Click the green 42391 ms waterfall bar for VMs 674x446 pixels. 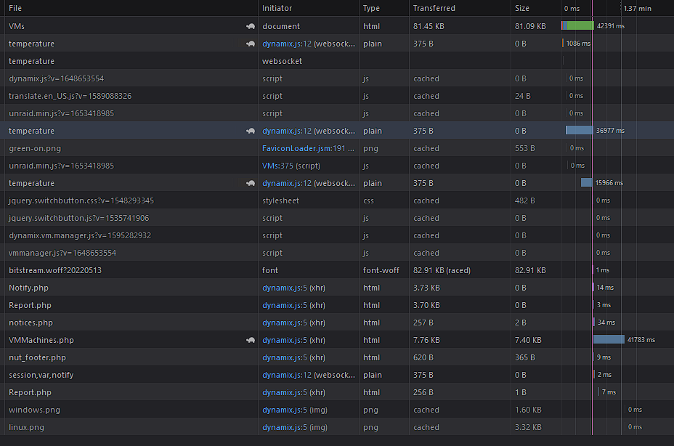click(x=577, y=26)
